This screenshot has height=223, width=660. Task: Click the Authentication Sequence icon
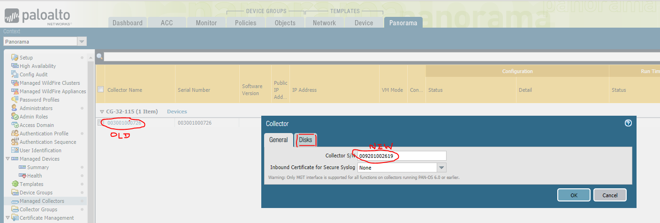[15, 142]
